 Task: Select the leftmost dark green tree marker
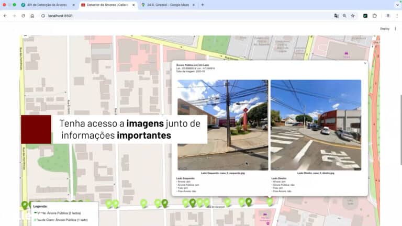click(24, 205)
